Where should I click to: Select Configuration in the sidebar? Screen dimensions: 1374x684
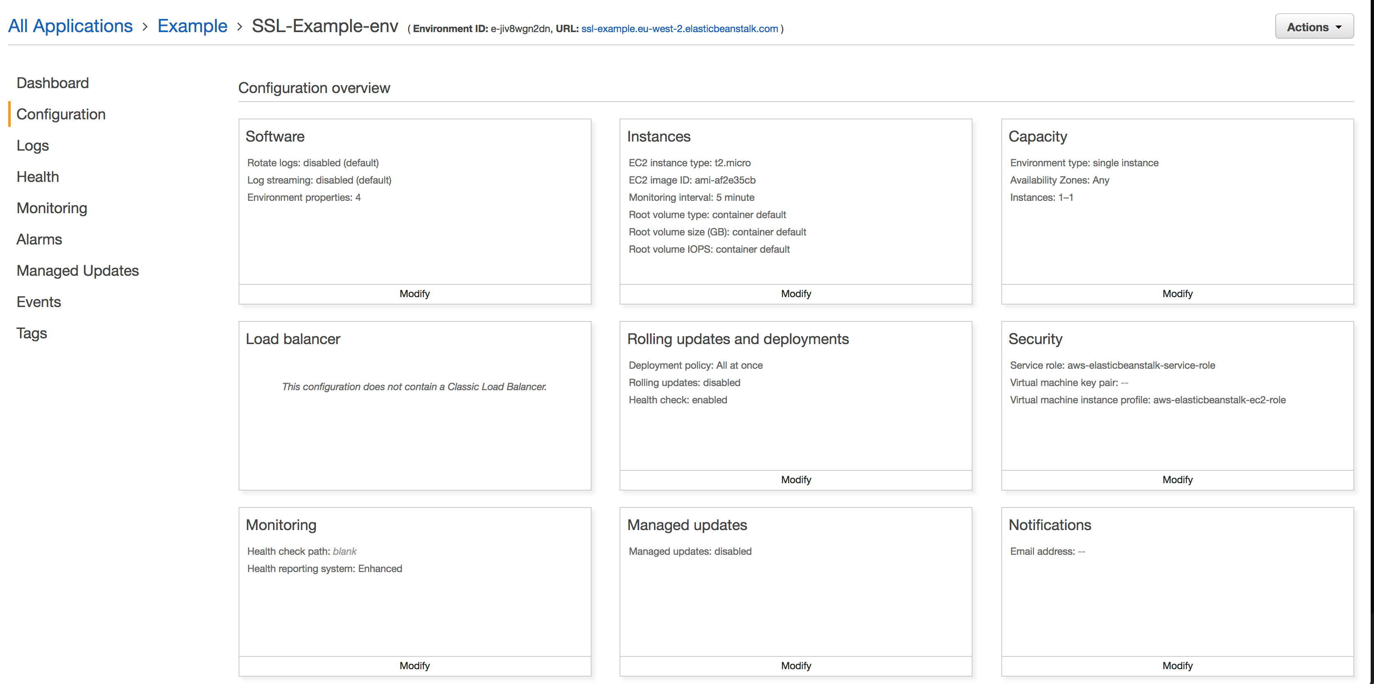point(61,114)
